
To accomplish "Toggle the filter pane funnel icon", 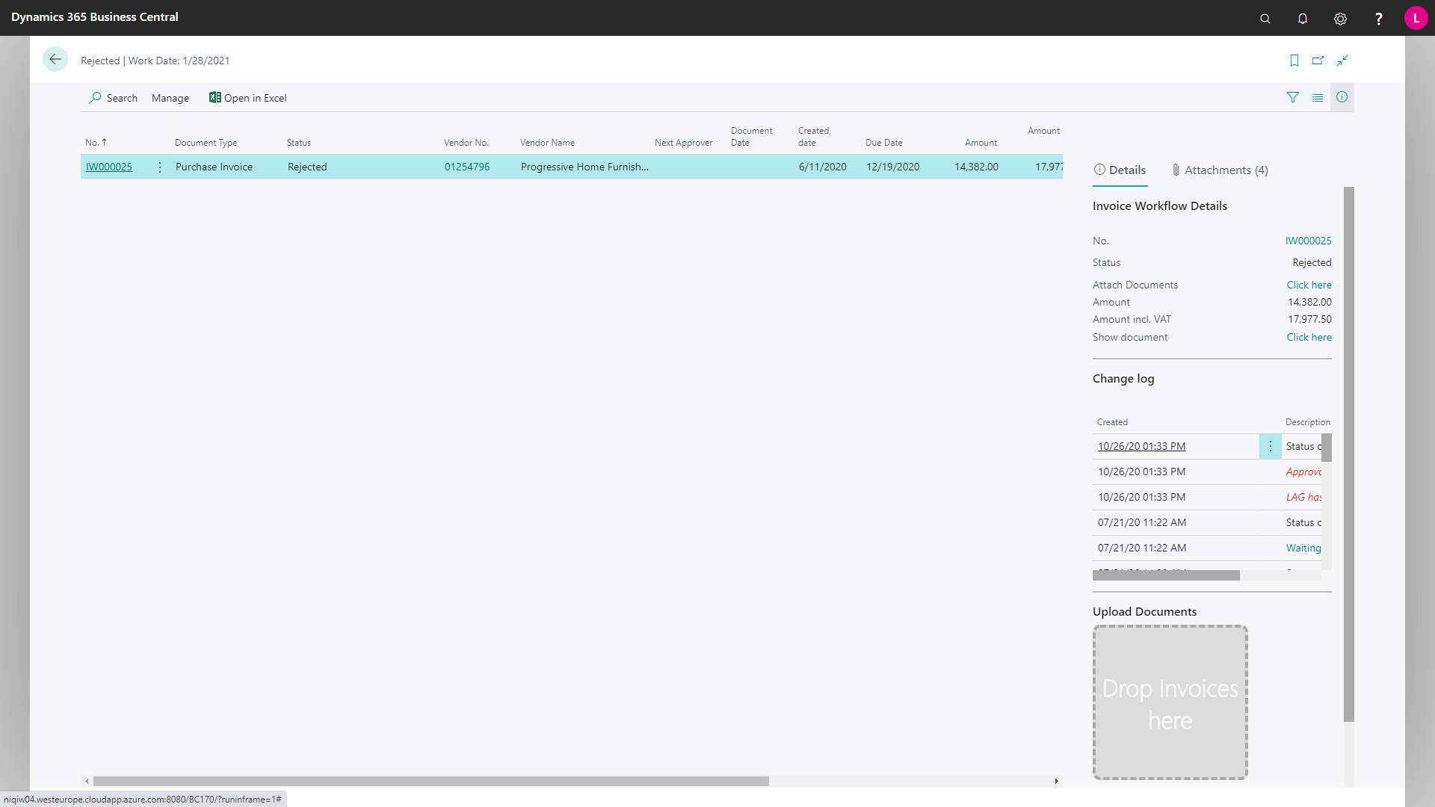I will 1292,97.
